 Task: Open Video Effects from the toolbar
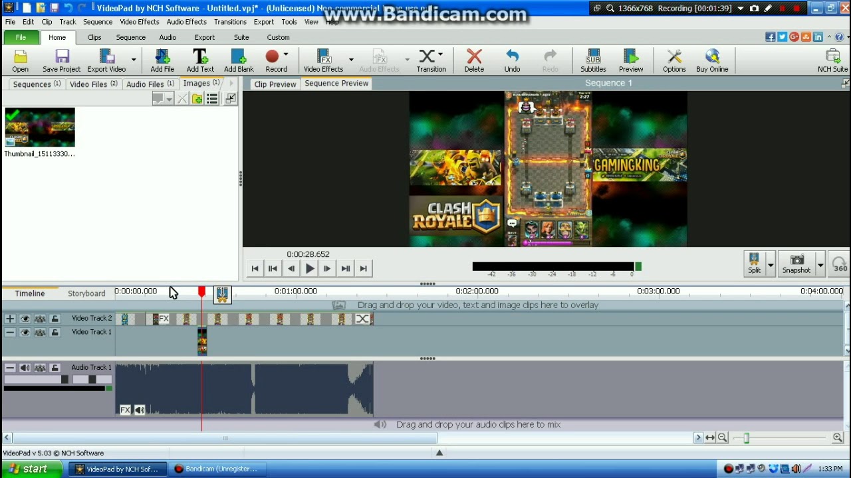tap(324, 60)
